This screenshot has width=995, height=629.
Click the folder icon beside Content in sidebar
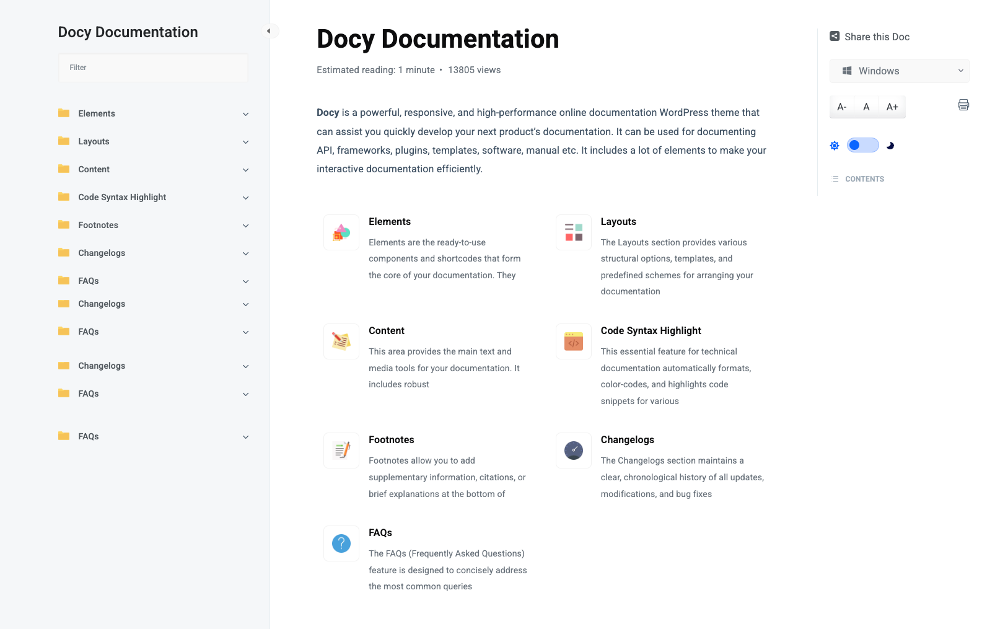tap(64, 169)
